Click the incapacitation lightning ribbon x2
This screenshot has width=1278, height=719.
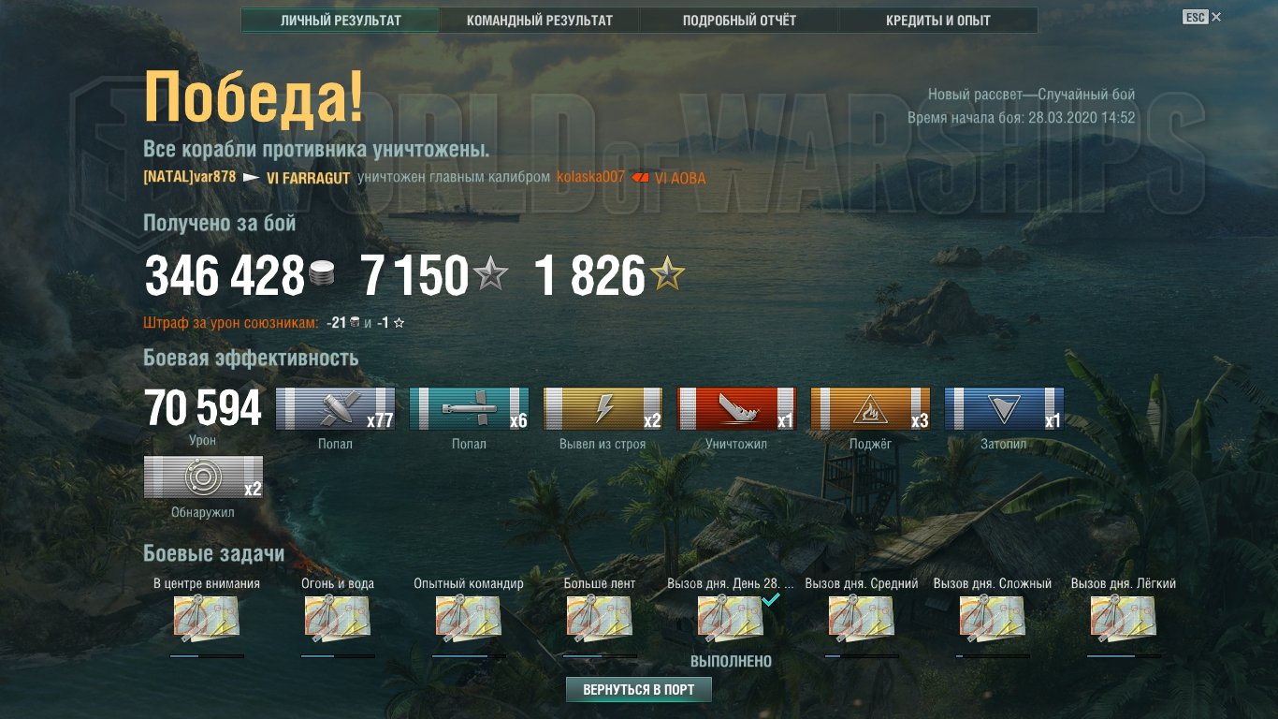[603, 409]
